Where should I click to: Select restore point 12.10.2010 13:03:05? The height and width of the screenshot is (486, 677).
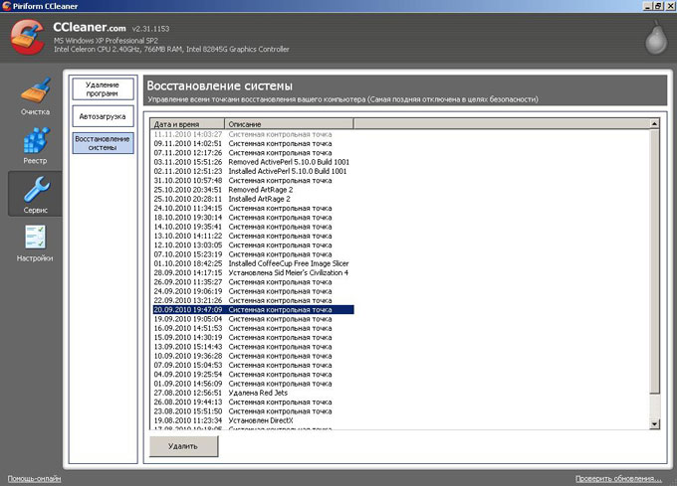pos(254,245)
